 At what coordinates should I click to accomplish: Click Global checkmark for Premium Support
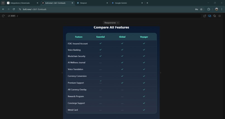[122, 83]
